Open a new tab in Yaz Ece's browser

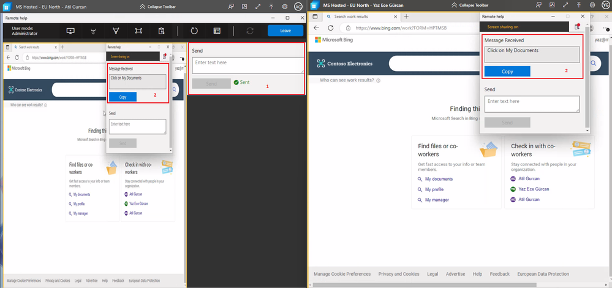[x=406, y=17]
